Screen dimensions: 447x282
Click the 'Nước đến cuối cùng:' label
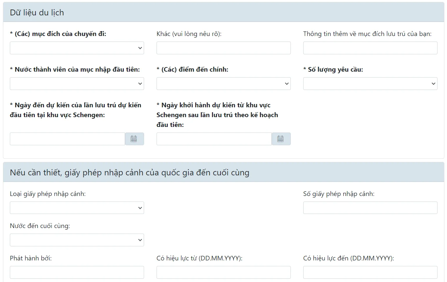tap(40, 226)
